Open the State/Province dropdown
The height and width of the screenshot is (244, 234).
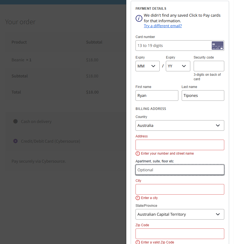[x=180, y=214]
